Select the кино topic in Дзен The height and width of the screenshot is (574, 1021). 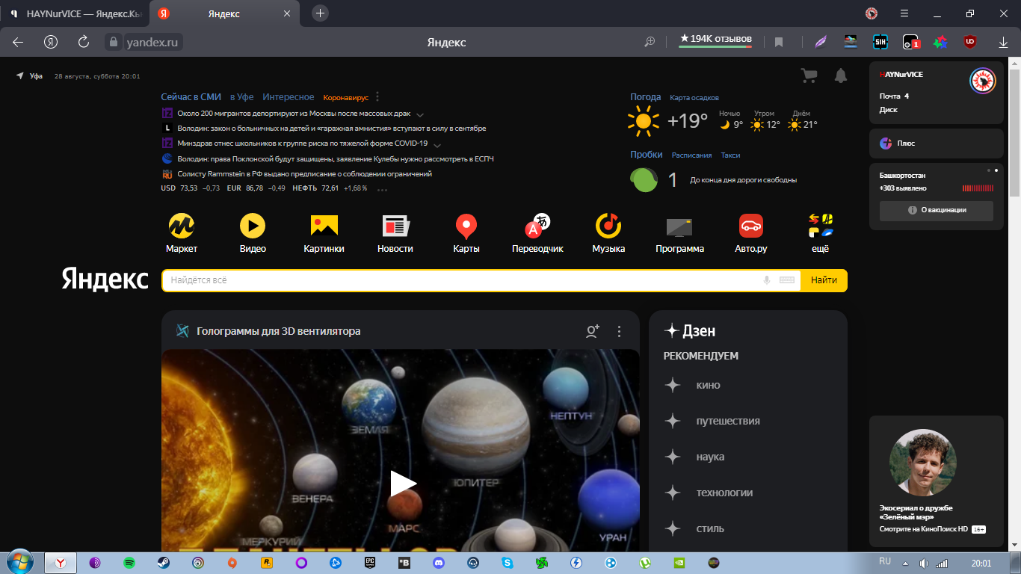[708, 385]
